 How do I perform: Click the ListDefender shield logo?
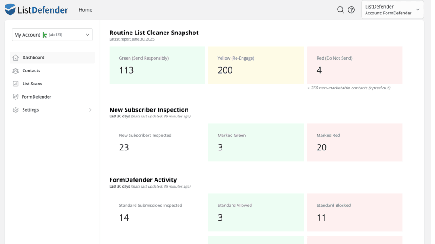click(10, 9)
